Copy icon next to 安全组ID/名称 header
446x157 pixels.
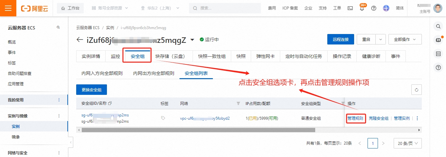[x=110, y=103]
